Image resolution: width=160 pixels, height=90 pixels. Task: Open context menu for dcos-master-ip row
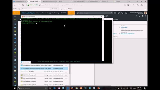(x=66, y=69)
